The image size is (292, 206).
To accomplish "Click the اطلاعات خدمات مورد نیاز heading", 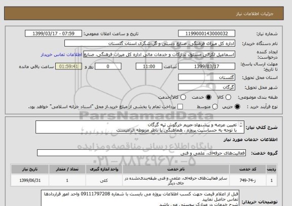I will pyautogui.click(x=250, y=140).
